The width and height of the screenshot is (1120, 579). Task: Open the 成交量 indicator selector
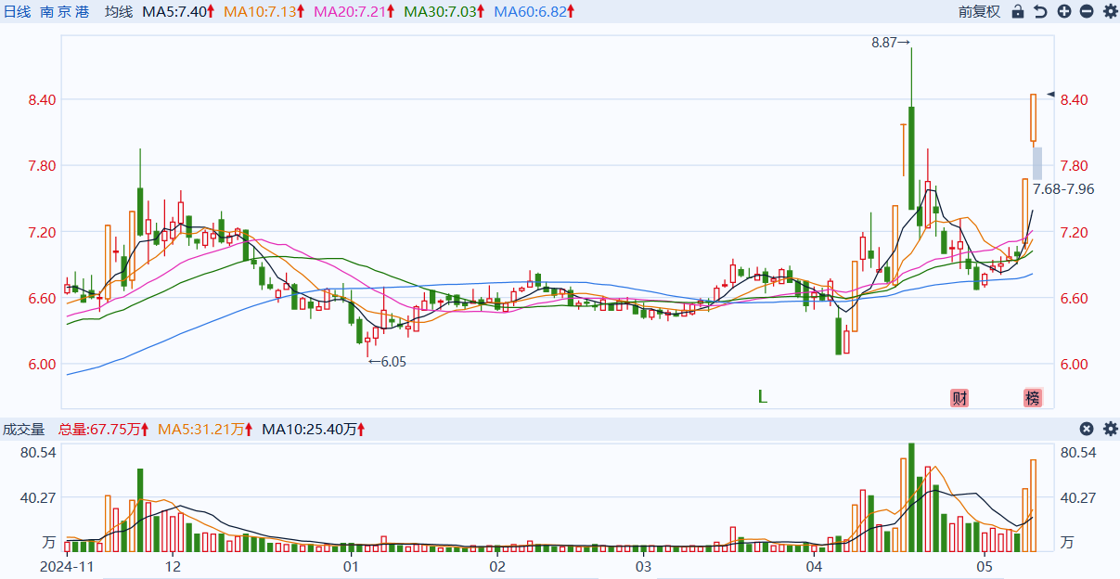[24, 429]
